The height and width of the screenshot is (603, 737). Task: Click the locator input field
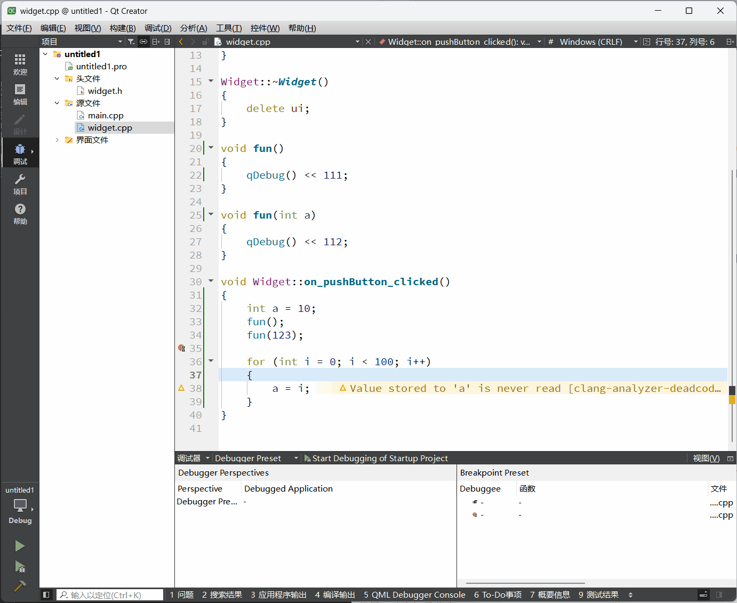[110, 595]
